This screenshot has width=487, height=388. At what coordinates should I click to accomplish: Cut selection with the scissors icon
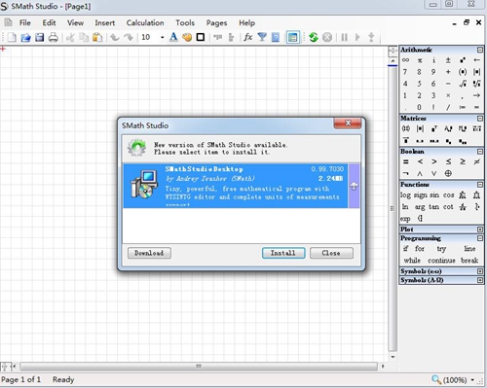tap(70, 37)
